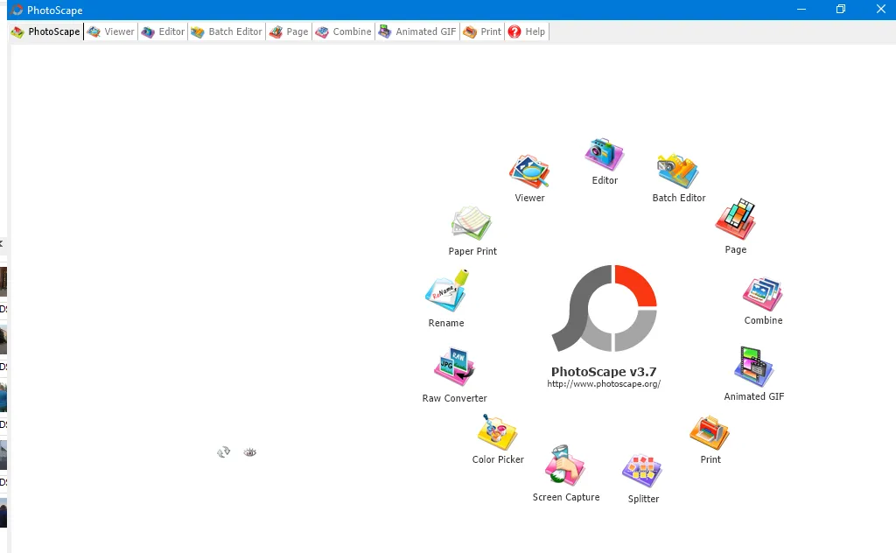Switch to the Viewer tab
896x553 pixels.
point(111,32)
